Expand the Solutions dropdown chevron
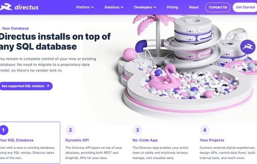 click(x=122, y=7)
